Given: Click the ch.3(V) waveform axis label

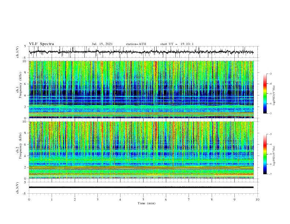Looking at the screenshot, I should (18, 188).
